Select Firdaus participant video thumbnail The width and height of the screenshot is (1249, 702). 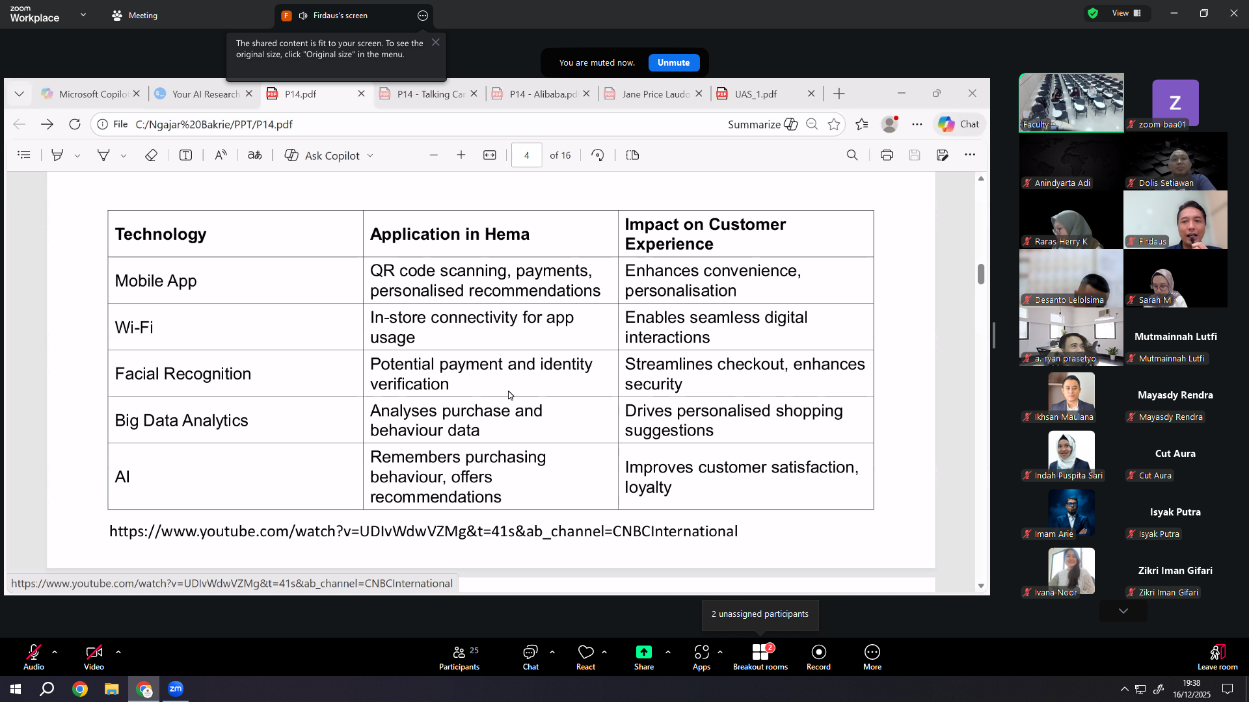[x=1175, y=220]
